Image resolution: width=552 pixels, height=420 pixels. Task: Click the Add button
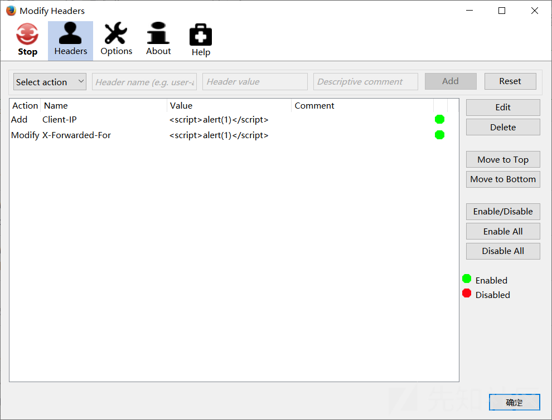tap(451, 81)
